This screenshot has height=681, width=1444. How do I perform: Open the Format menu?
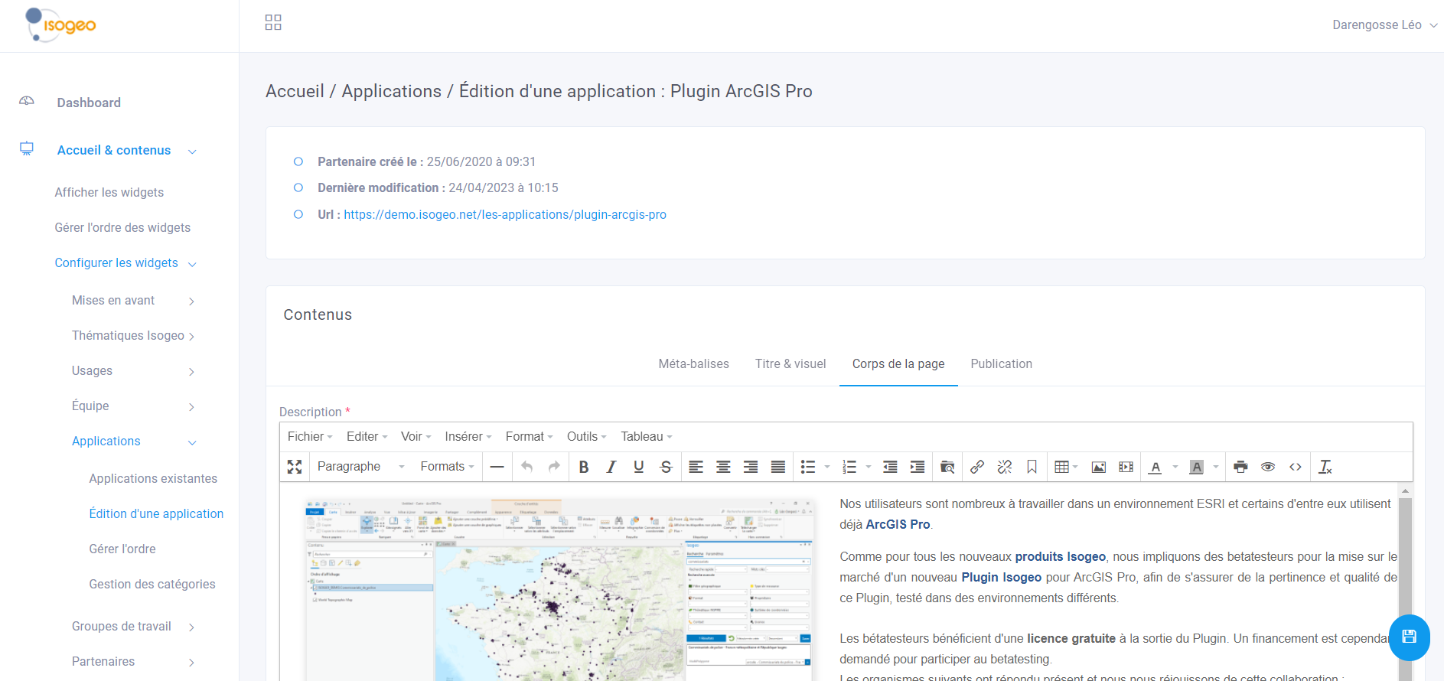(529, 436)
